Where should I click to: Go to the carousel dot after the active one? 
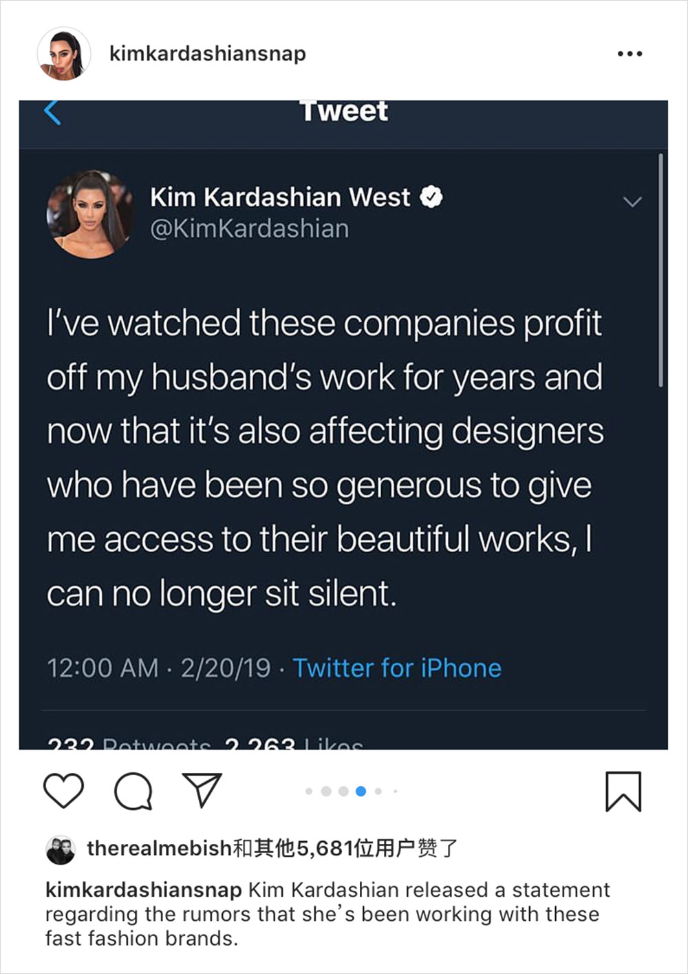(378, 792)
